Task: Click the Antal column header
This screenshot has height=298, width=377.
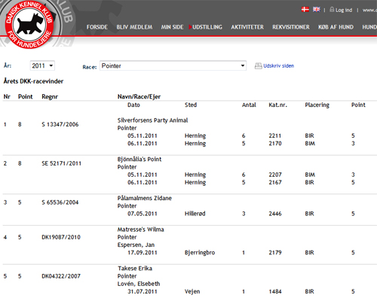Action: pos(249,105)
